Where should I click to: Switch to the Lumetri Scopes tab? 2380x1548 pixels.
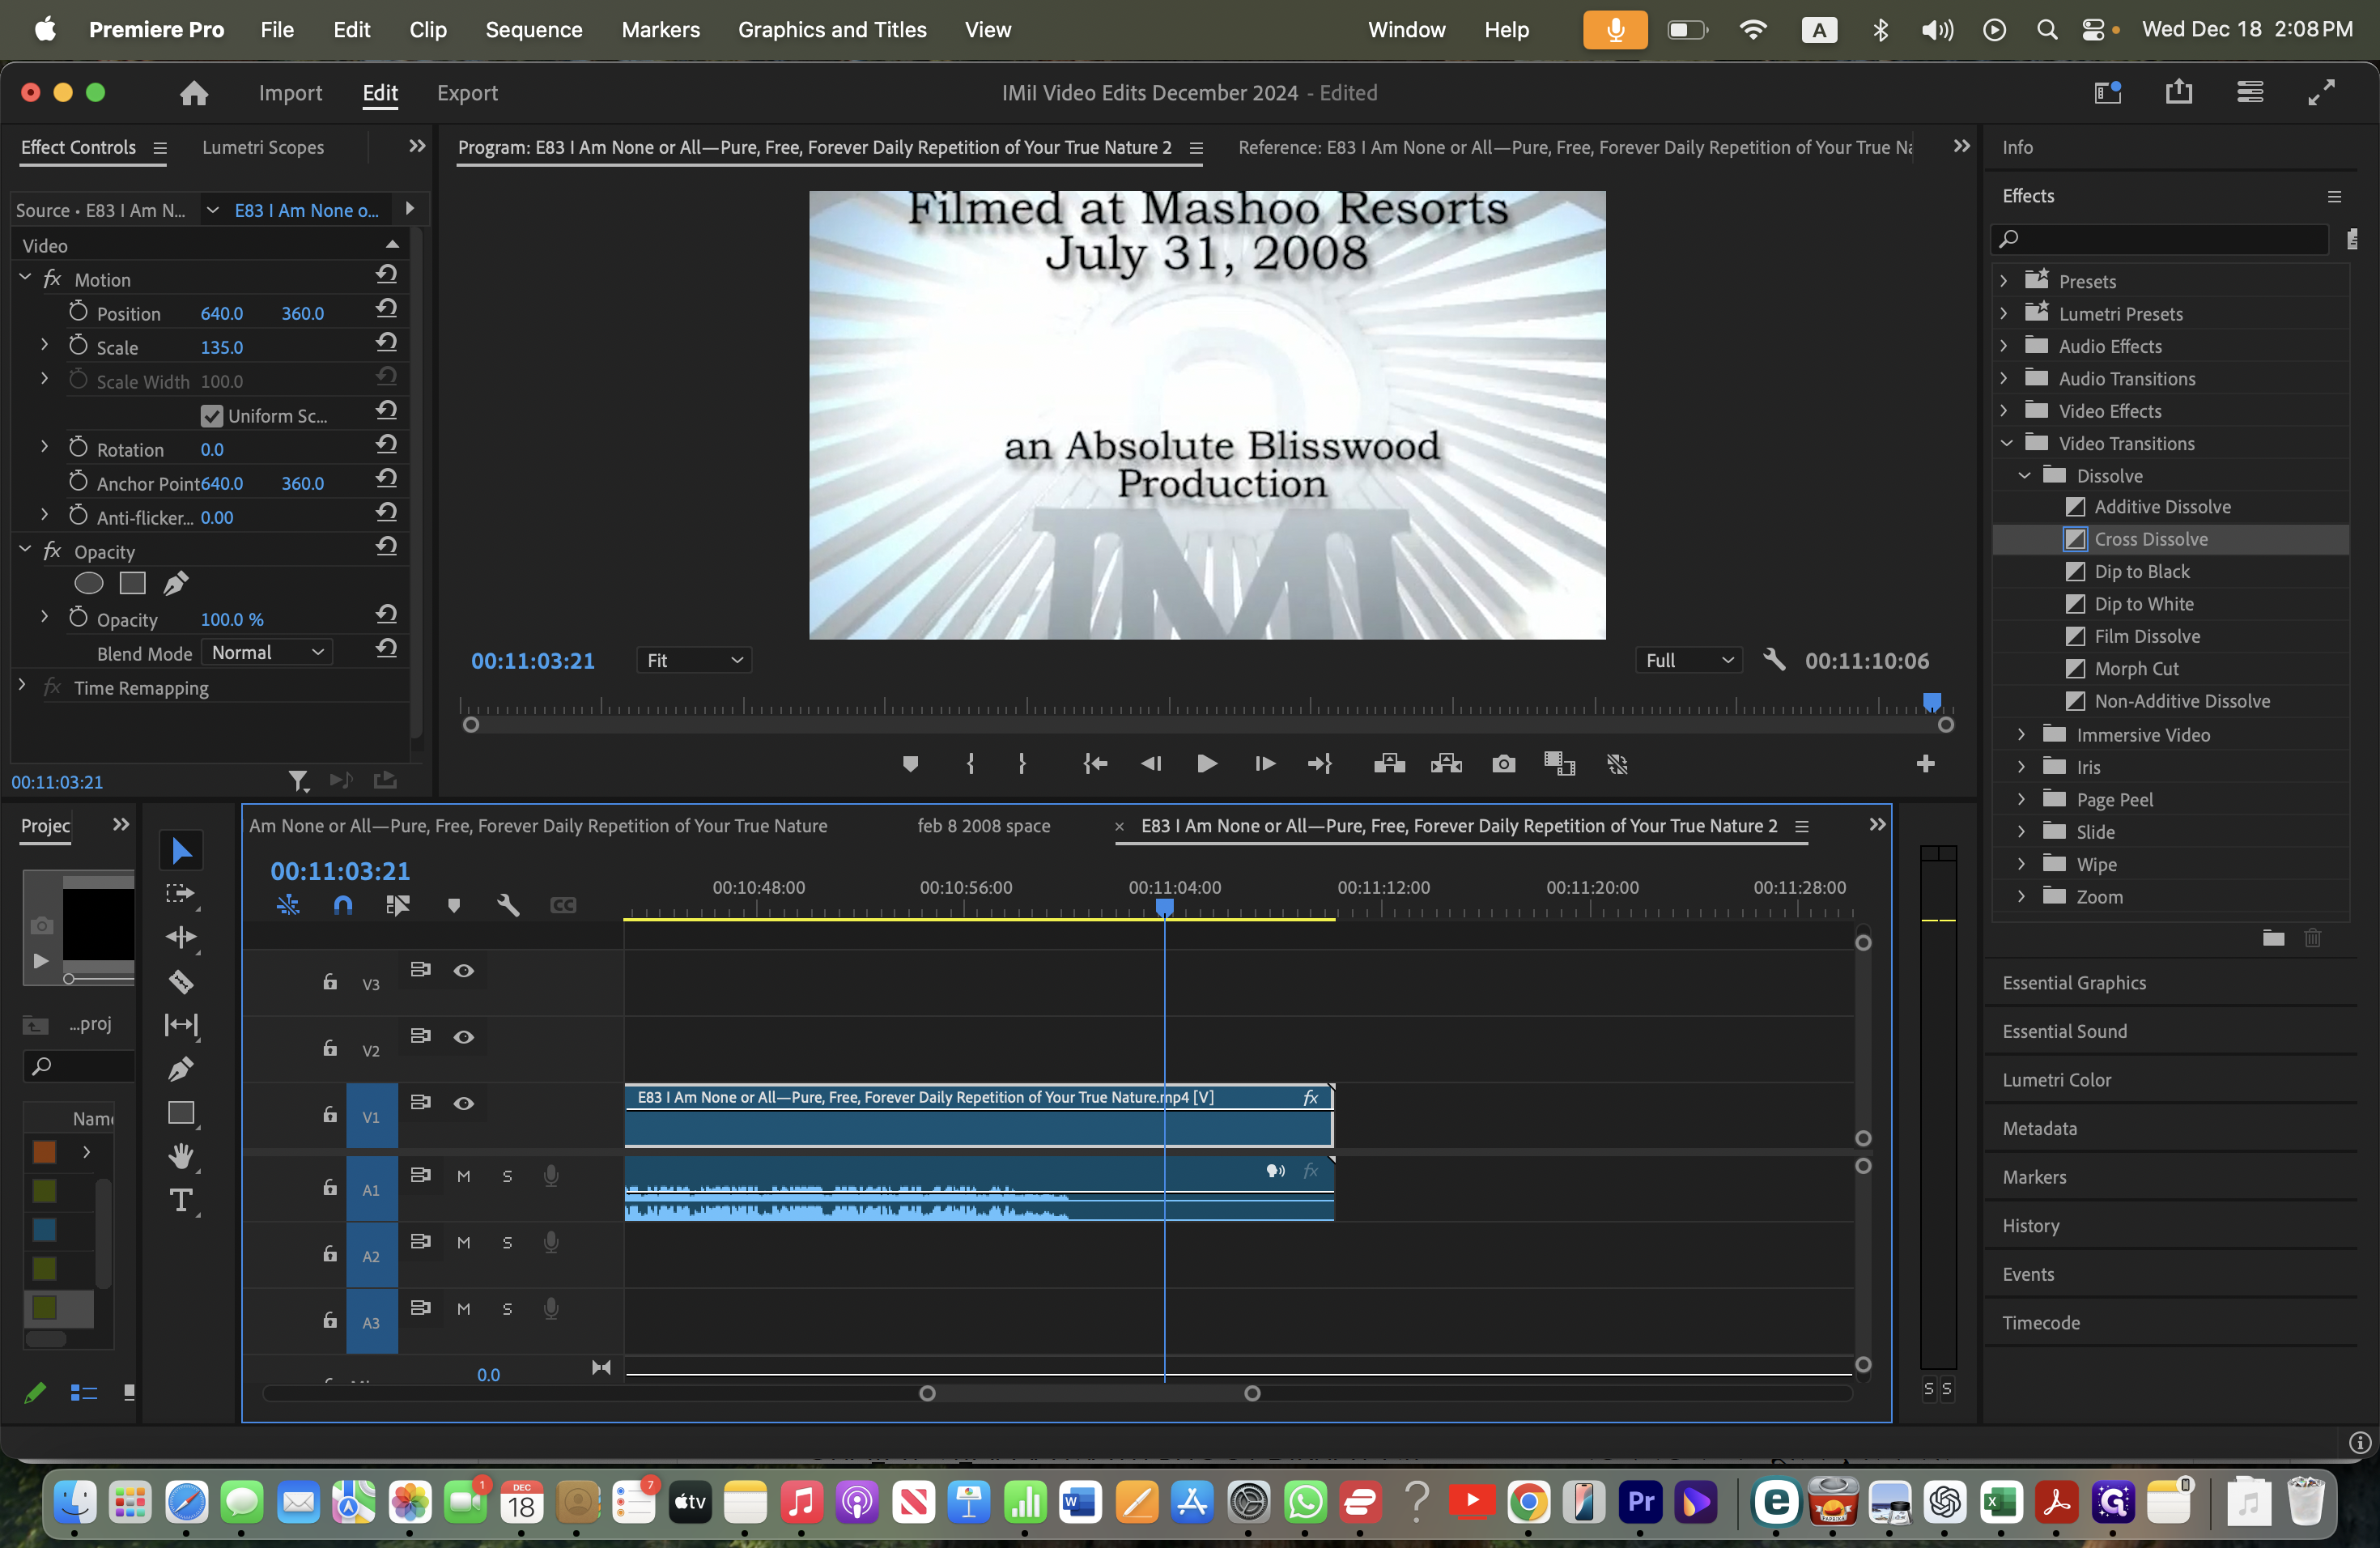263,147
